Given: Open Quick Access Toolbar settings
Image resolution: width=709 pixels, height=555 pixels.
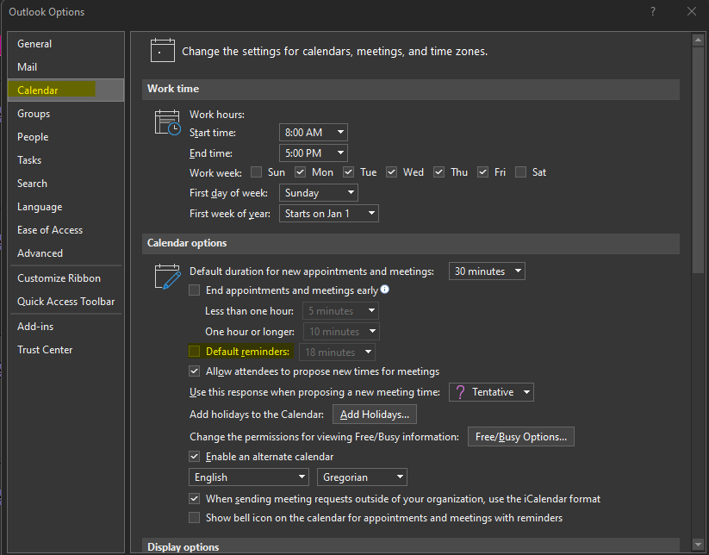Looking at the screenshot, I should [x=66, y=302].
